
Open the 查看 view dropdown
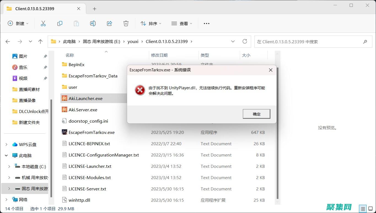[x=182, y=23]
